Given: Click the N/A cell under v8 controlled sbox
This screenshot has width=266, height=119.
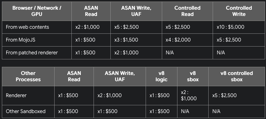Looking at the screenshot, I should (216, 112).
